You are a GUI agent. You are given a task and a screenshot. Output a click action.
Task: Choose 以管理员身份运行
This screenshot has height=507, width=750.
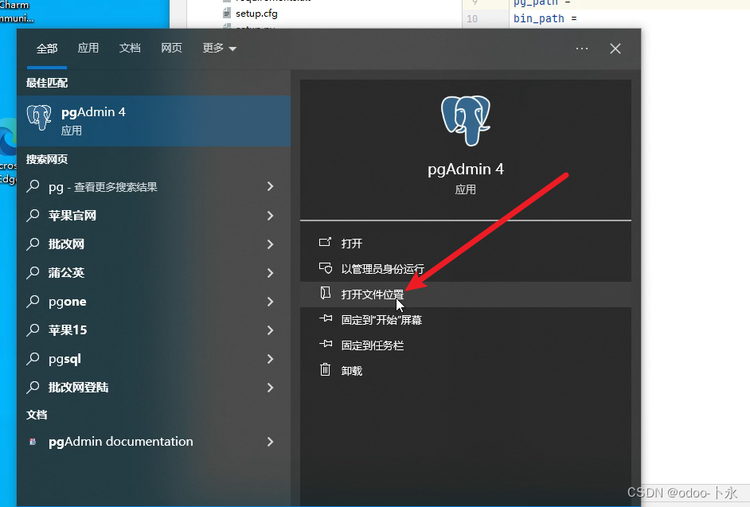click(466, 269)
